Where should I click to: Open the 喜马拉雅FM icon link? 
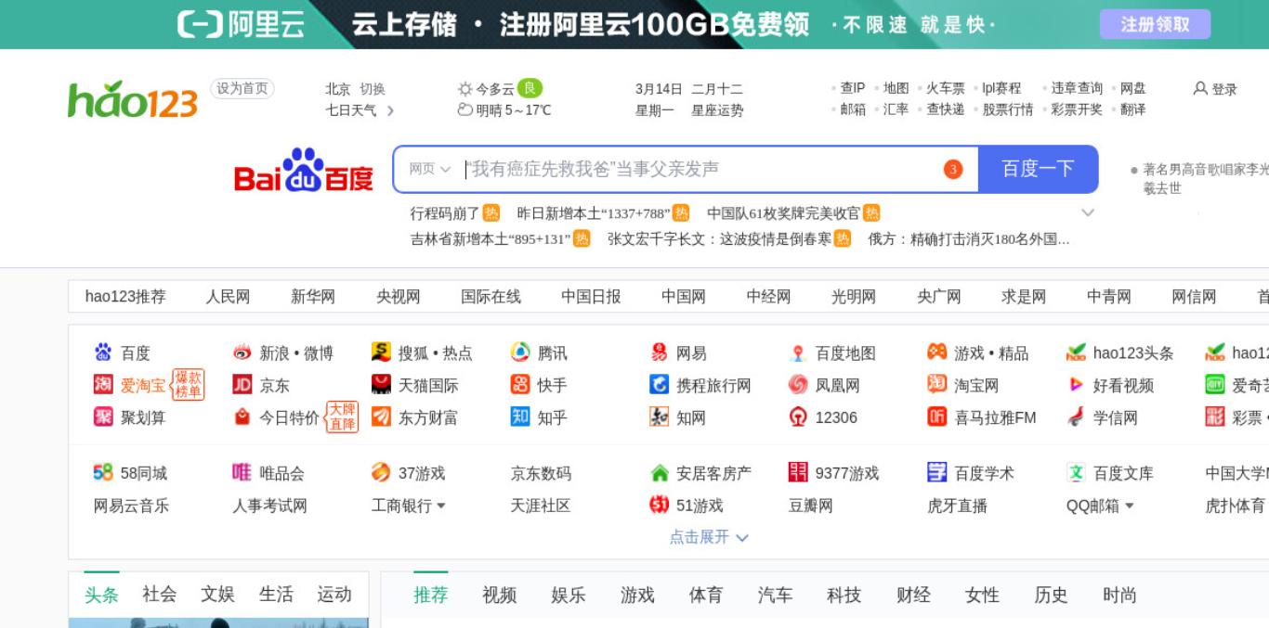[982, 417]
